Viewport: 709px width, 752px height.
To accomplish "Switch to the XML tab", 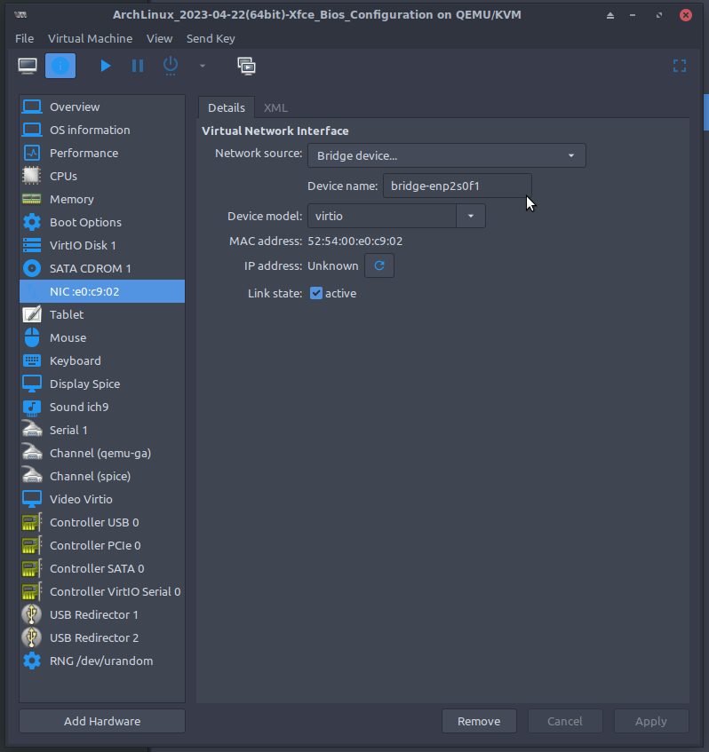I will coord(275,107).
